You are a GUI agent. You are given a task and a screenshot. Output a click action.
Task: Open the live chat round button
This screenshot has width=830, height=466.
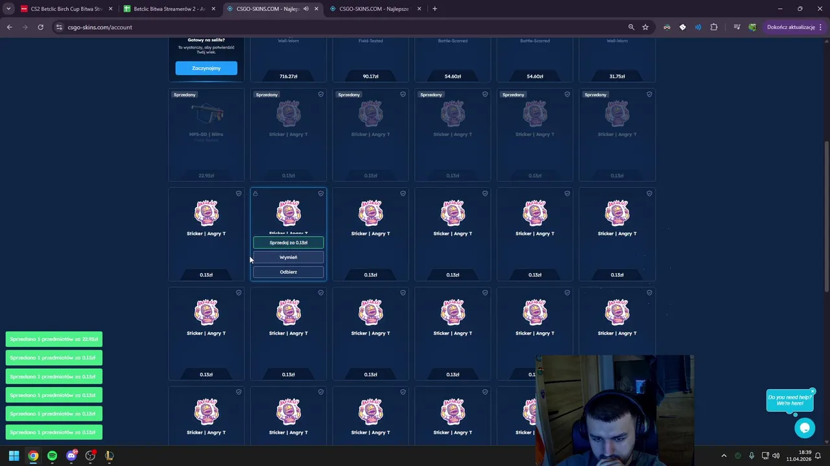[x=805, y=428]
